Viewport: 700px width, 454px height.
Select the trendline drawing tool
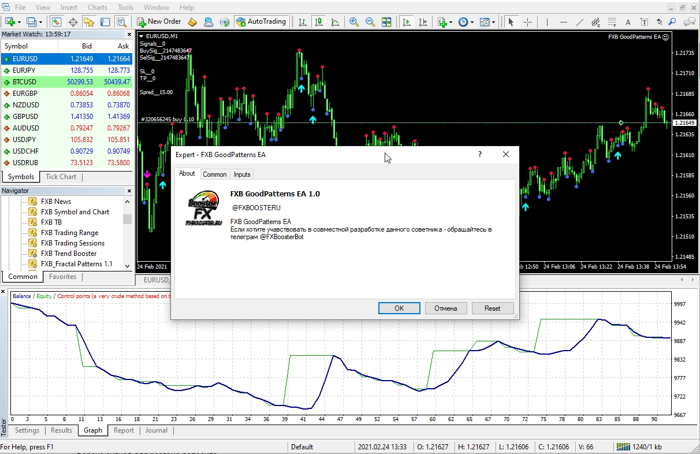pos(580,22)
